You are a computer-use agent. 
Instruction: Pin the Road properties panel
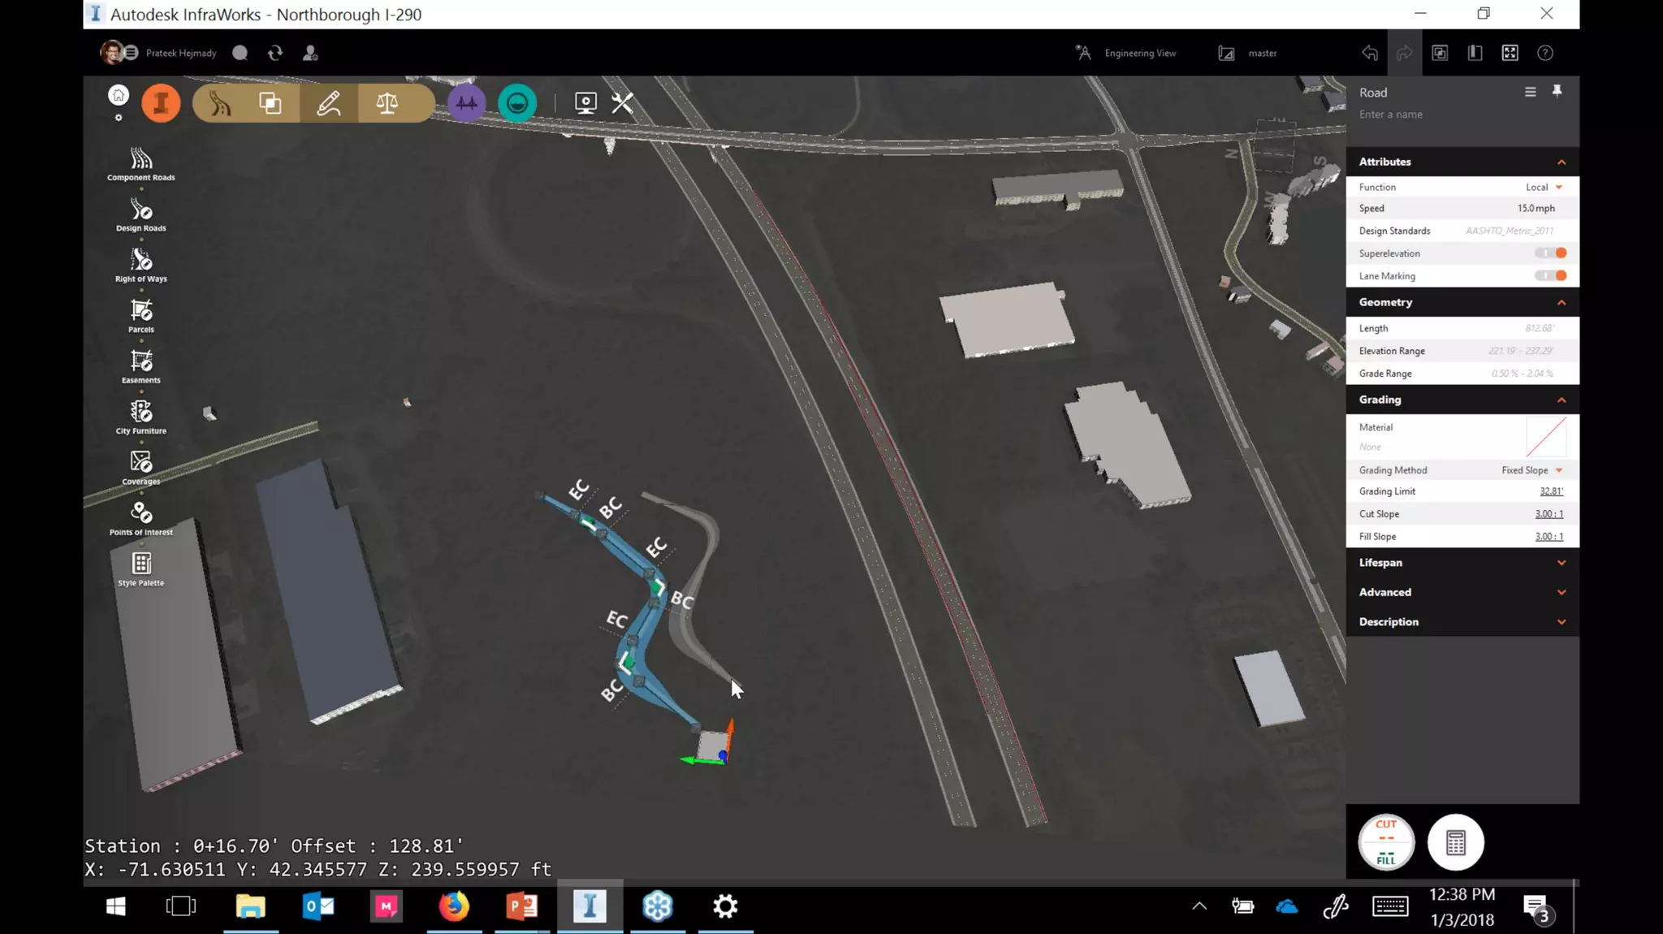pos(1557,91)
